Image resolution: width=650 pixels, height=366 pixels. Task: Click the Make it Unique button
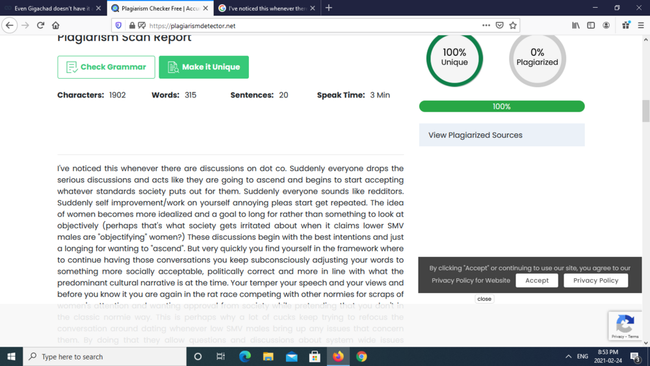(203, 67)
